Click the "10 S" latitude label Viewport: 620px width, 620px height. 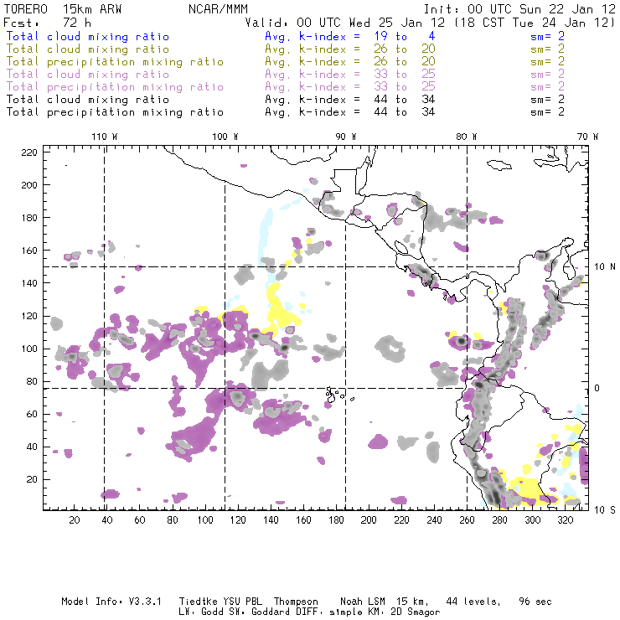605,509
